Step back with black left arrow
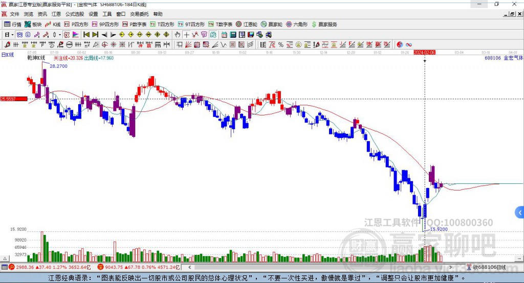The image size is (524, 283). tap(104, 34)
